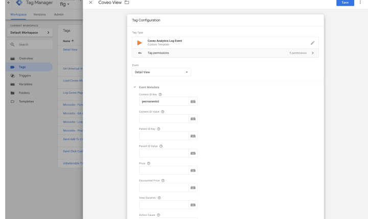This screenshot has height=219, width=368.
Task: Open the Log Coveo Page tag link
Action: 73,93
